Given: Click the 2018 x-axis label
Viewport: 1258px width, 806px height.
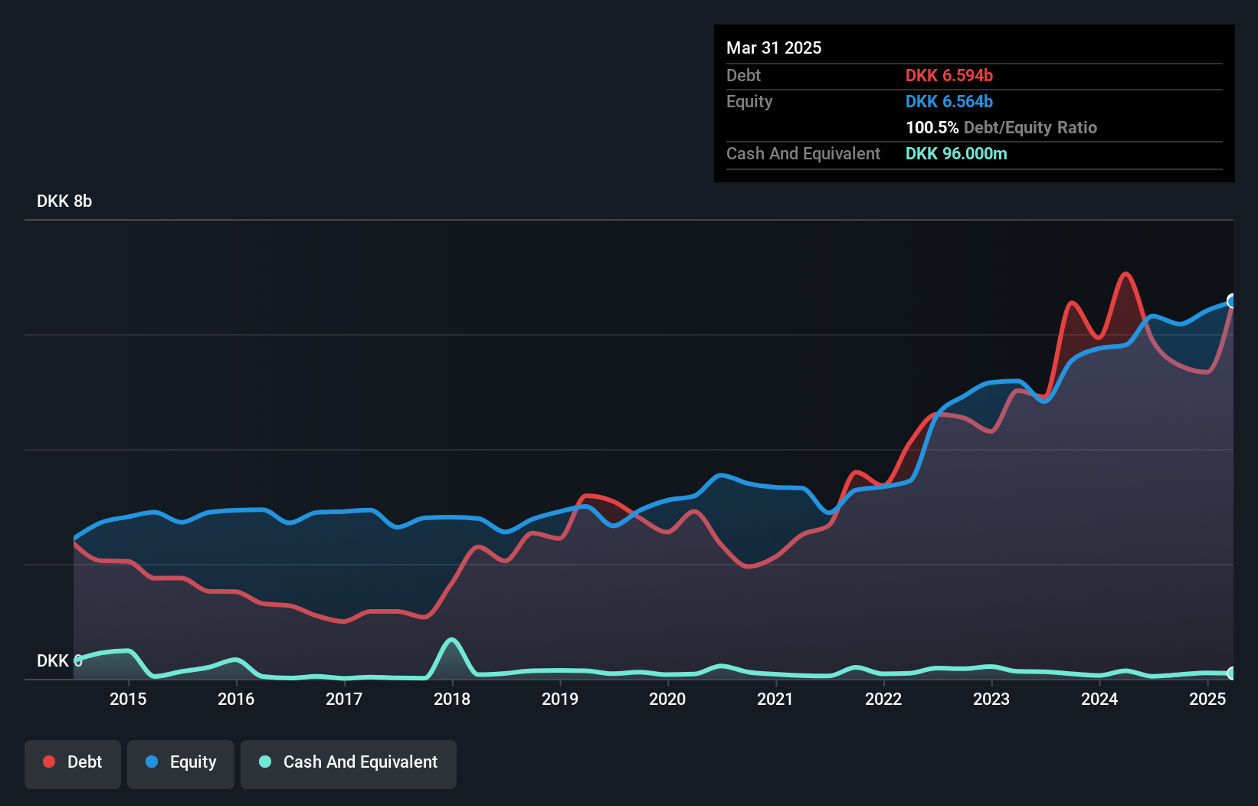Looking at the screenshot, I should [x=452, y=699].
